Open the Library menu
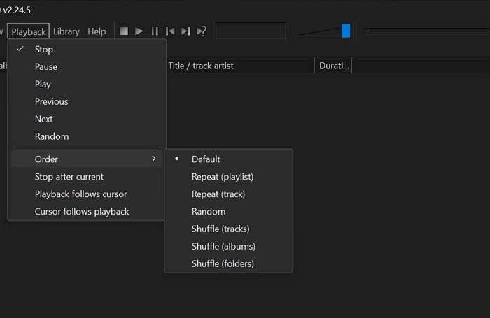The height and width of the screenshot is (318, 490). (66, 31)
